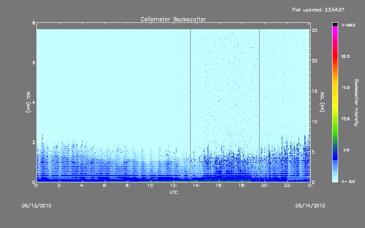This screenshot has height=228, width=365.
Task: Click the '12:' tick on the UTC axis
Action: (173, 186)
